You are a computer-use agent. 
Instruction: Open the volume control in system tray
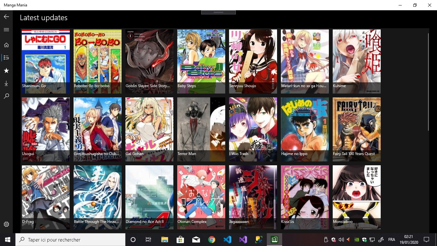point(341,240)
